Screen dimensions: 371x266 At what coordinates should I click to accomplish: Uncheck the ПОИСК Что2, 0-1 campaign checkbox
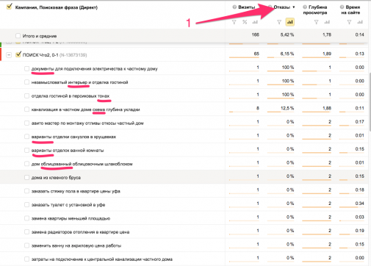pos(18,54)
